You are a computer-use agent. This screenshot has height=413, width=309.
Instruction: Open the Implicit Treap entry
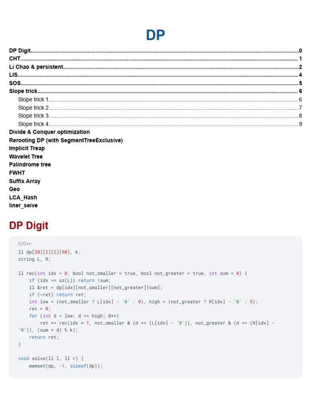[27, 148]
